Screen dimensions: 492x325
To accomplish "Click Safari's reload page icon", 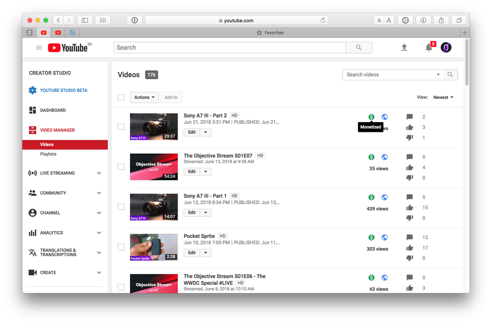I will [323, 20].
